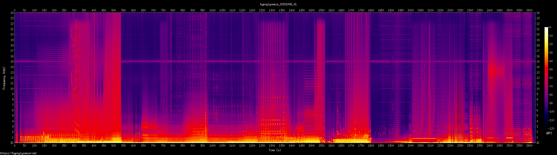This screenshot has width=557, height=155.
Task: Click the 24 kHz label on the right axis
Action: pyautogui.click(x=538, y=13)
